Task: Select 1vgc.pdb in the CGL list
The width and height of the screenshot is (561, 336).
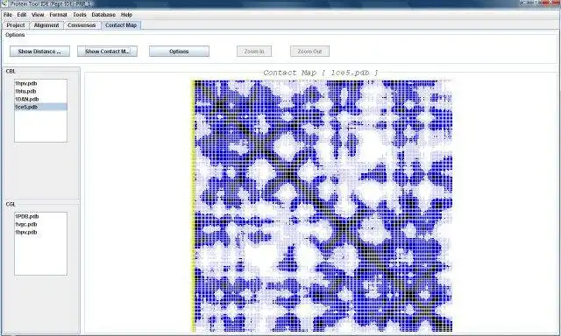Action: 40,224
